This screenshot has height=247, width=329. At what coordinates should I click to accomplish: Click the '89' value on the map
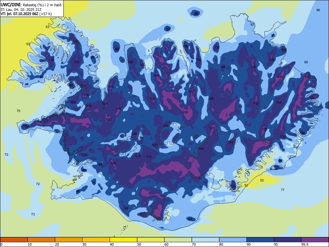pyautogui.click(x=306, y=62)
